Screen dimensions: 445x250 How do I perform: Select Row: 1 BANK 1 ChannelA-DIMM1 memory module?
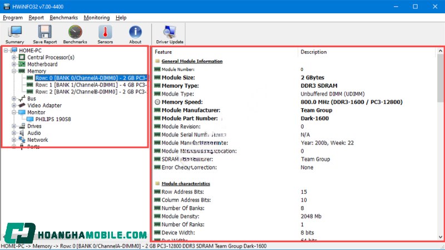click(x=90, y=85)
